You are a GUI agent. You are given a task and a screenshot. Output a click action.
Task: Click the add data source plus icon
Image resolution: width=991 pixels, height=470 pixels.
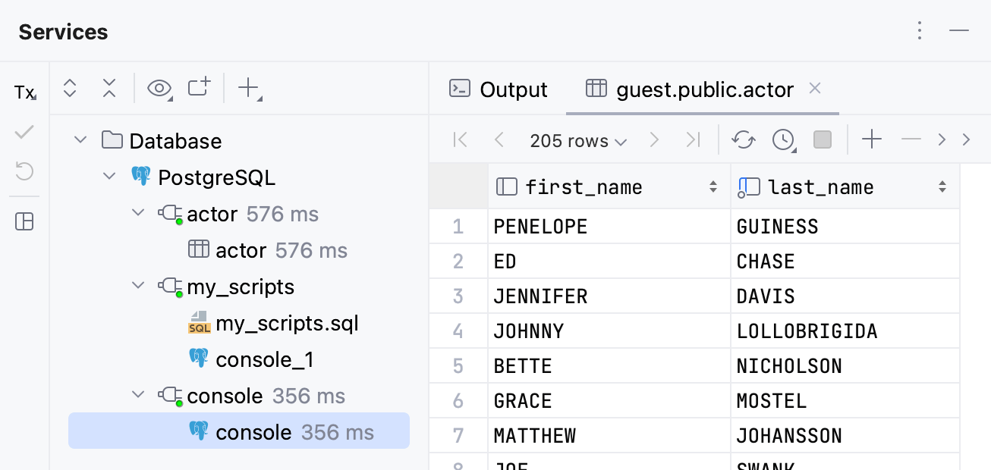249,87
